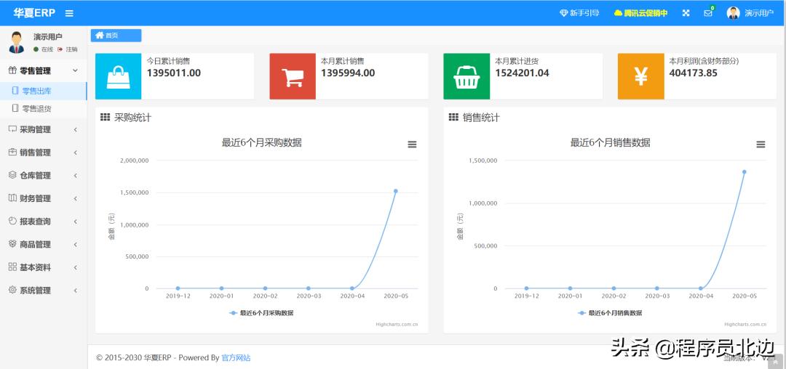
Task: Expand the 基本资料 menu
Action: click(x=43, y=267)
